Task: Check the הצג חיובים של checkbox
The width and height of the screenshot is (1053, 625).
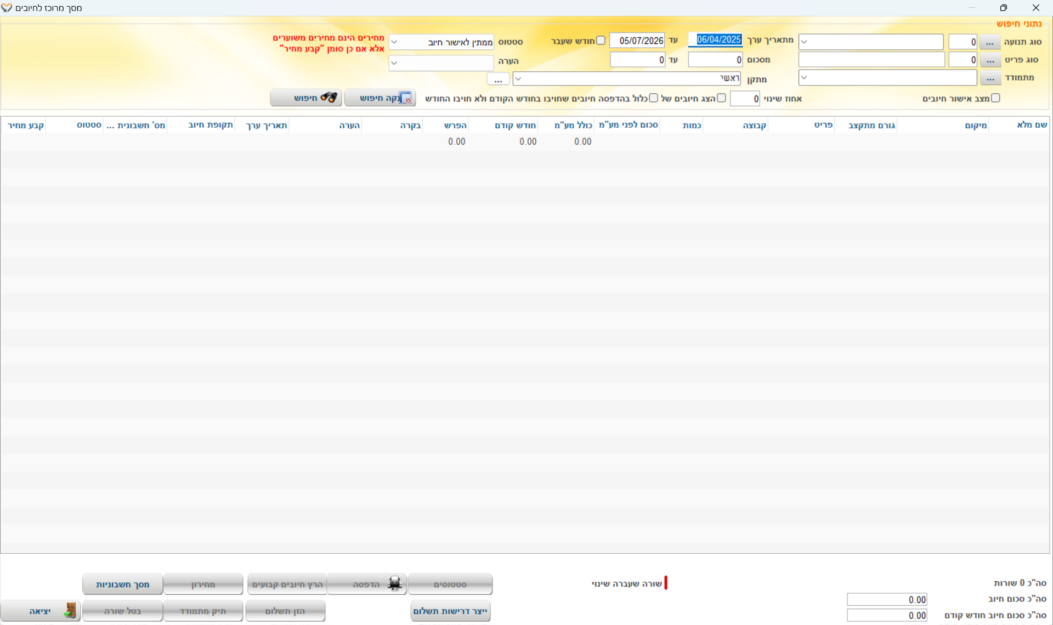Action: (x=721, y=98)
